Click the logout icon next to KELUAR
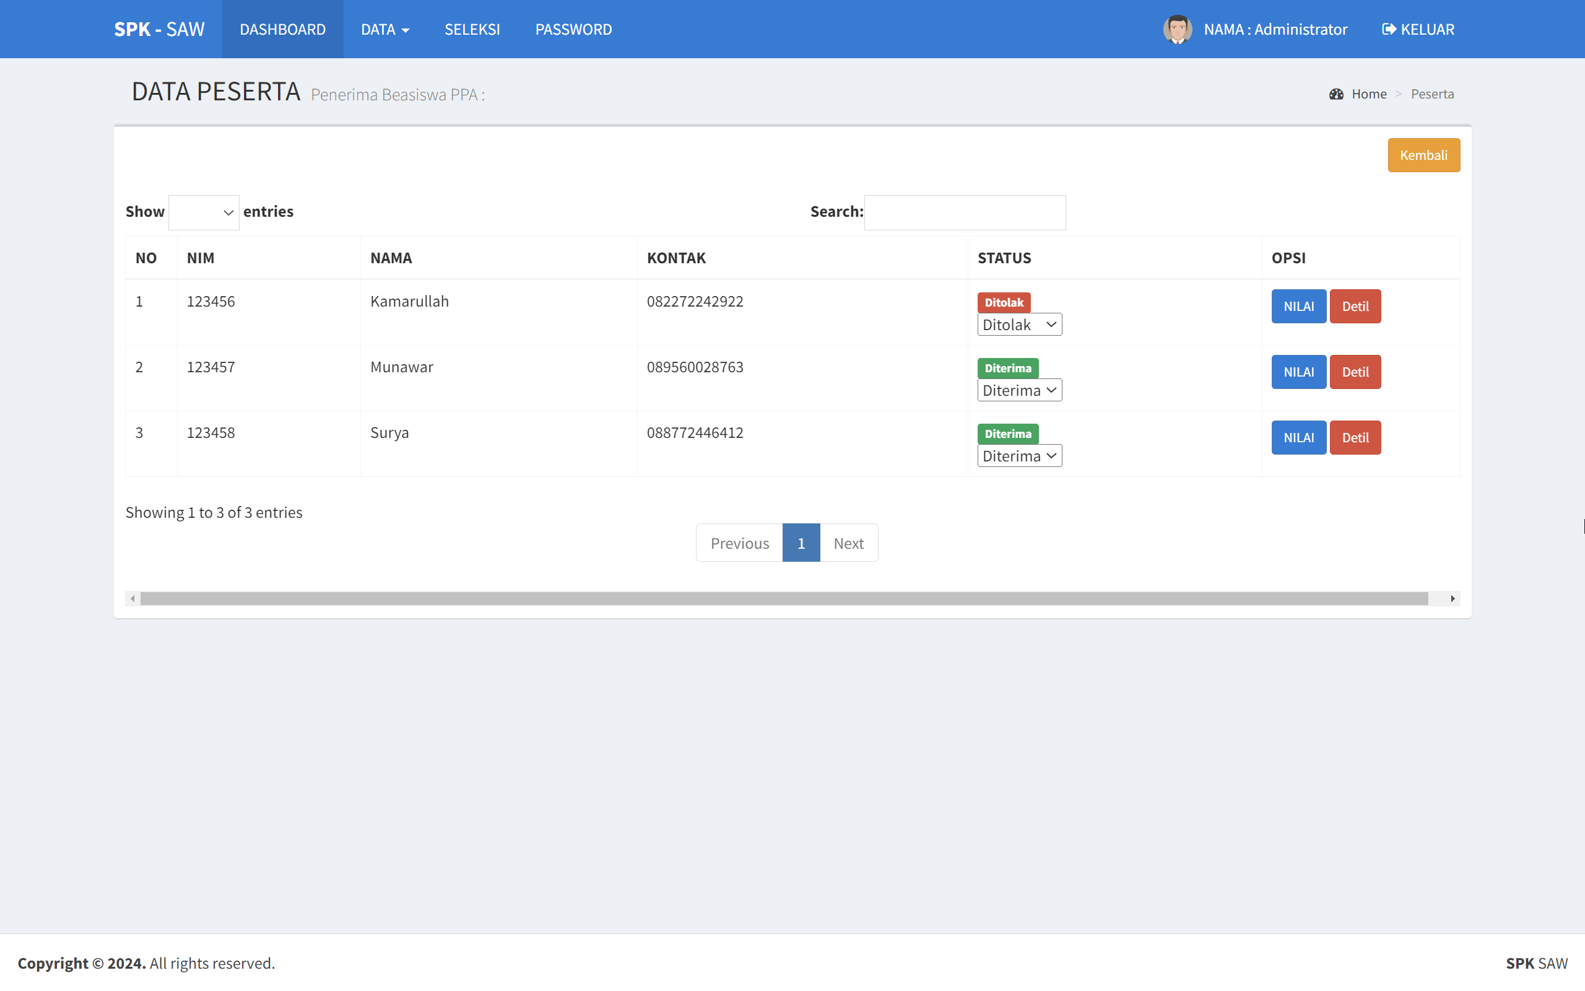Image resolution: width=1585 pixels, height=991 pixels. click(1389, 29)
